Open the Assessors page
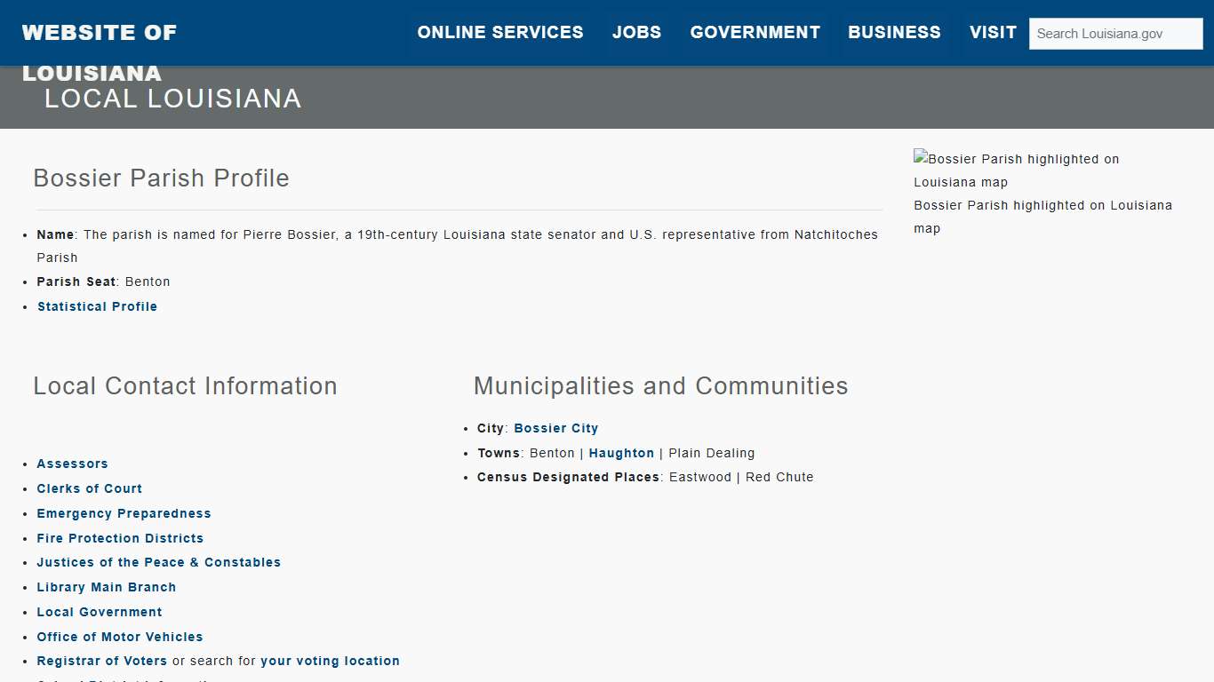 pyautogui.click(x=72, y=464)
